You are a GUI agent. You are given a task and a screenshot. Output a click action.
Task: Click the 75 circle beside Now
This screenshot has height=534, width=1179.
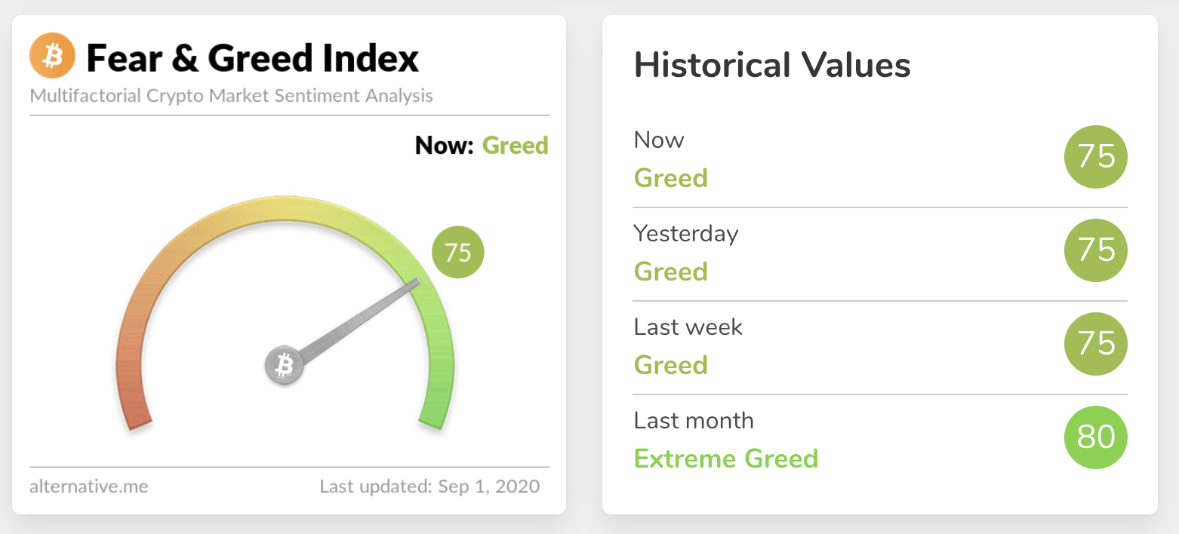click(x=1095, y=157)
